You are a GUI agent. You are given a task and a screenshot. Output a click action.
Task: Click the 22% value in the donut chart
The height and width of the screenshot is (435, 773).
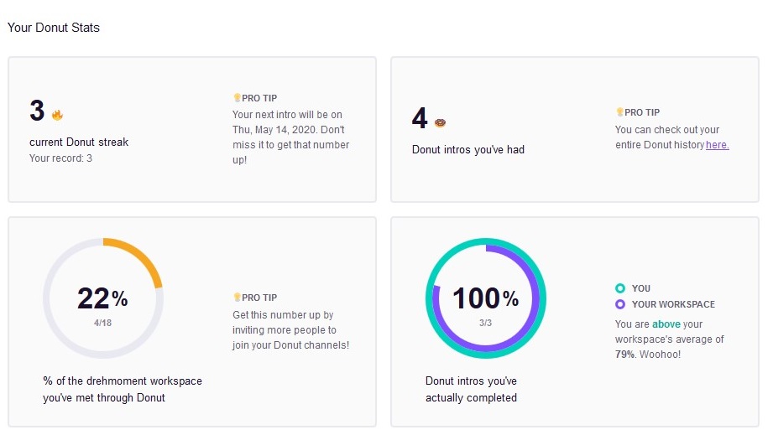tap(102, 298)
